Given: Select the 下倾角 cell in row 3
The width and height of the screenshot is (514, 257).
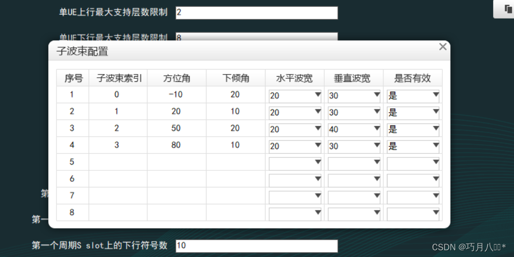Looking at the screenshot, I should click(x=235, y=128).
